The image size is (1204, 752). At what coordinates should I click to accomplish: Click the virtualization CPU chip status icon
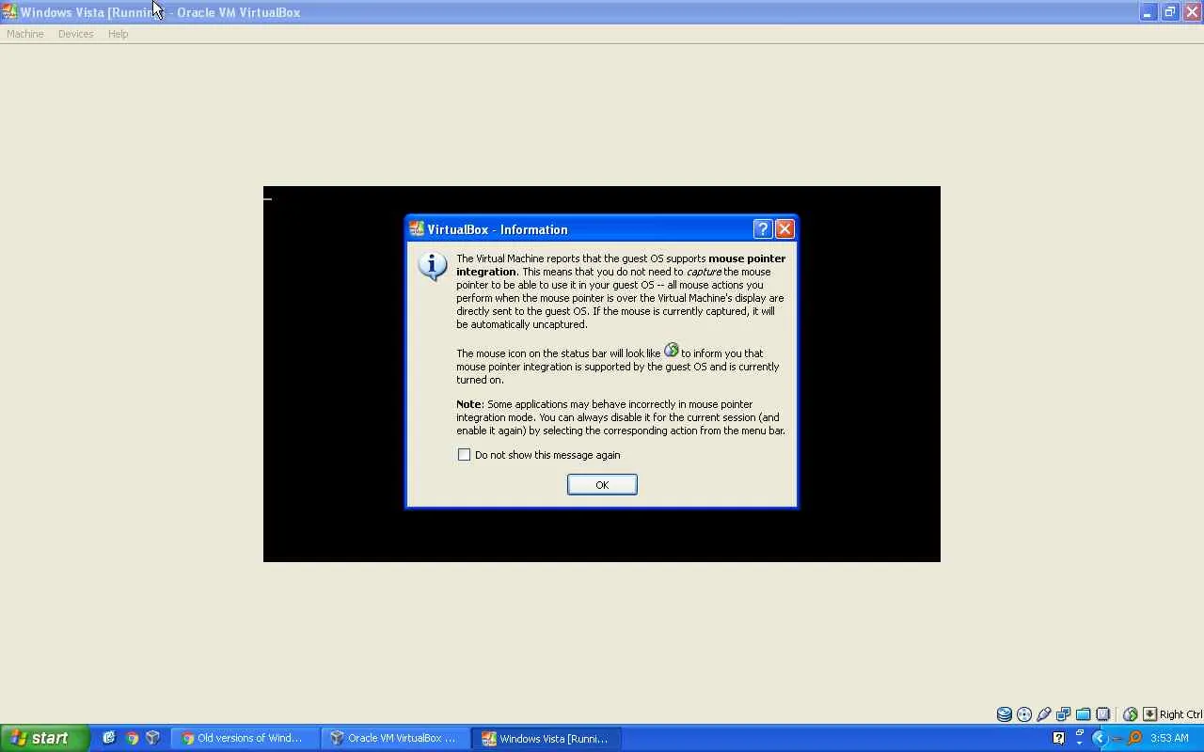(1103, 714)
